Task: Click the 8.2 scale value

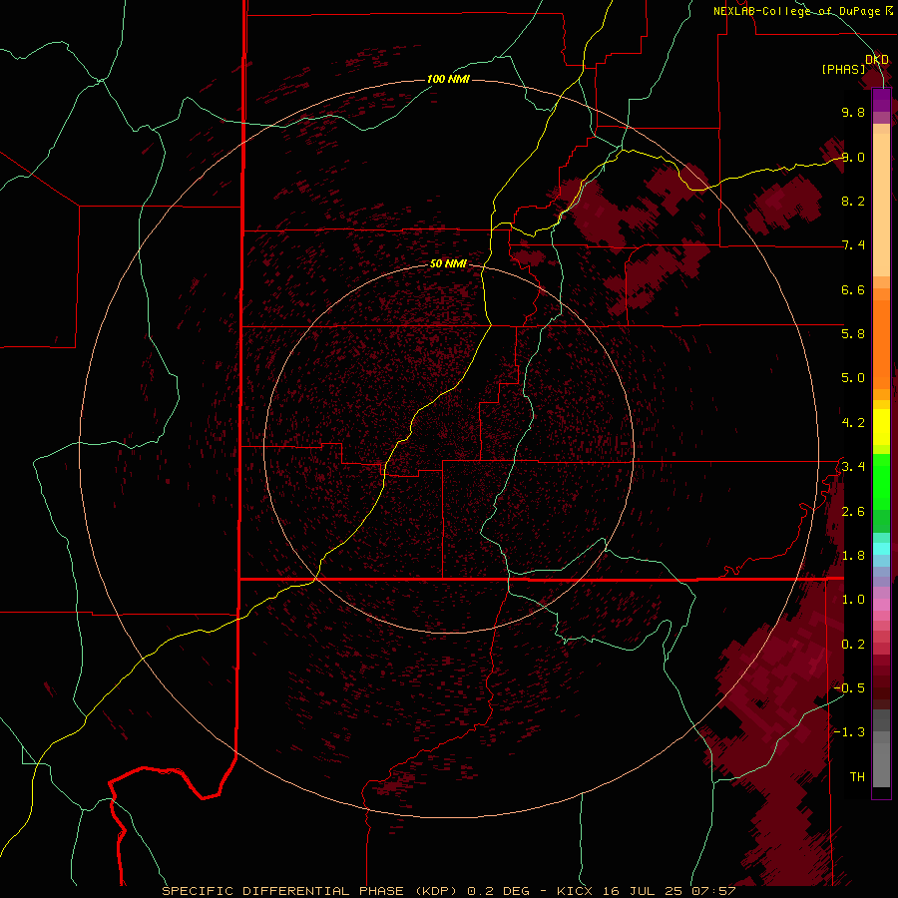Action: point(853,201)
